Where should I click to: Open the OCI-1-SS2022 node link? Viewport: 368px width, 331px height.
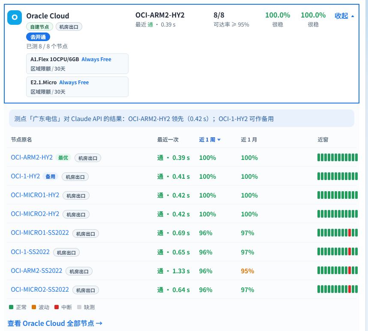pyautogui.click(x=30, y=252)
